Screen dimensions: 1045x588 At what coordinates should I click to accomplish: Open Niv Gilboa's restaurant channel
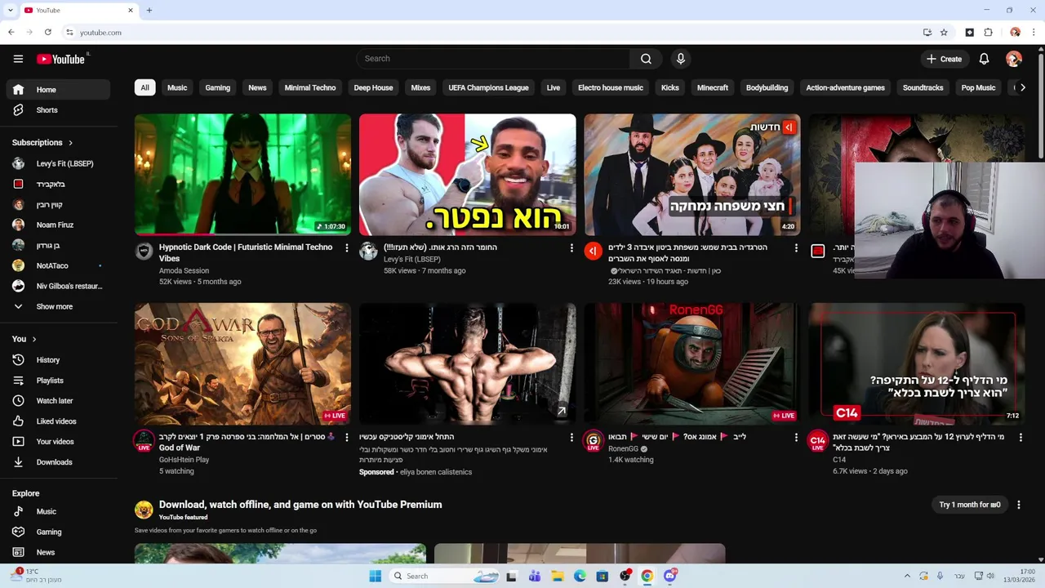56,287
